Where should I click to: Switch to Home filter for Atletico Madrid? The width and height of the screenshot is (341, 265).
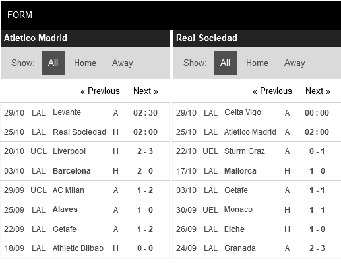pyautogui.click(x=85, y=63)
